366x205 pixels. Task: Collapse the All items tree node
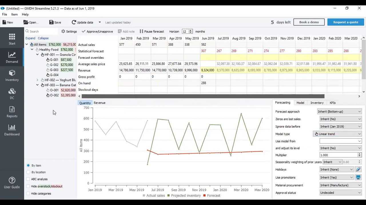click(x=27, y=44)
